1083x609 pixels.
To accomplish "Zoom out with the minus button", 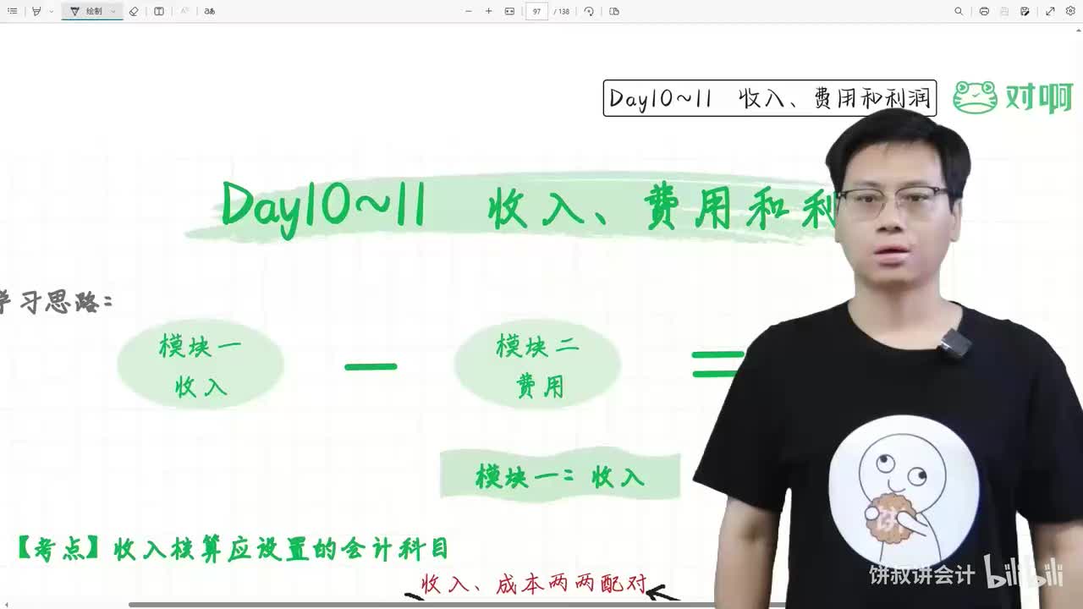I will pos(469,11).
